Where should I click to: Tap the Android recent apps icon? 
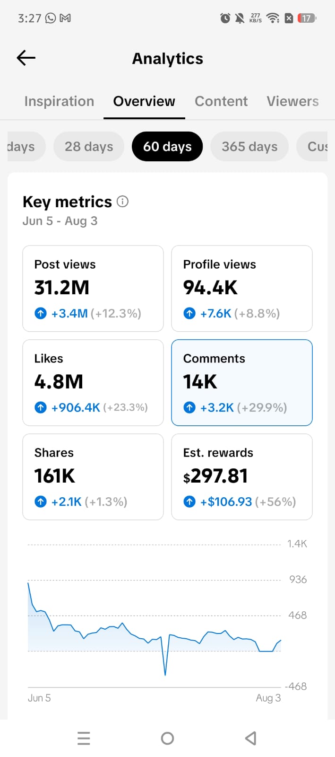84,738
